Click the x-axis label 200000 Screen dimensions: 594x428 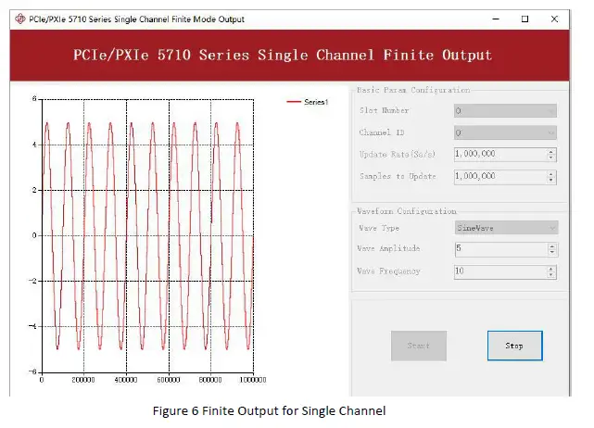(83, 380)
